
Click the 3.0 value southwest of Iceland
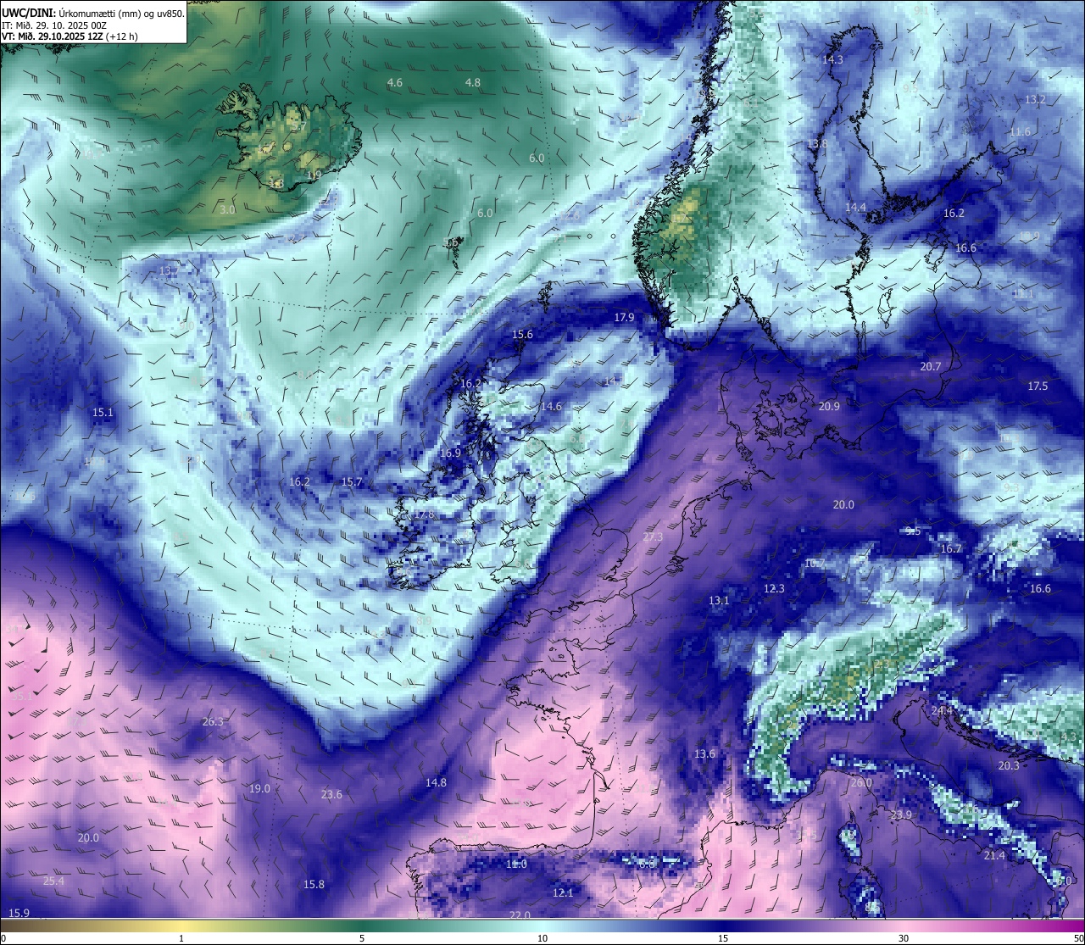point(227,209)
